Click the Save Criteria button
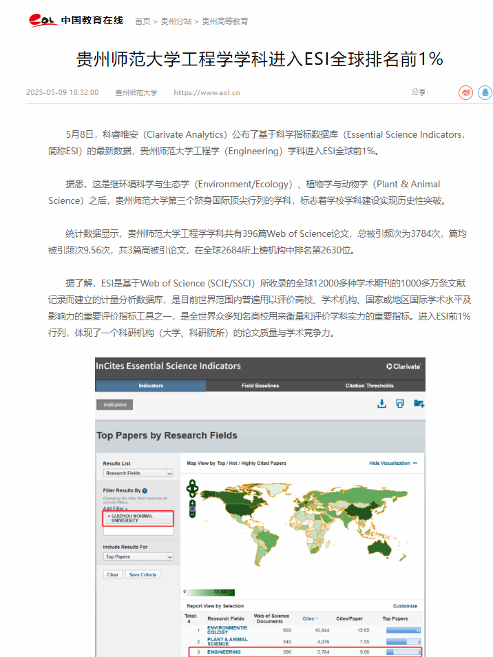The image size is (493, 657). 143,574
